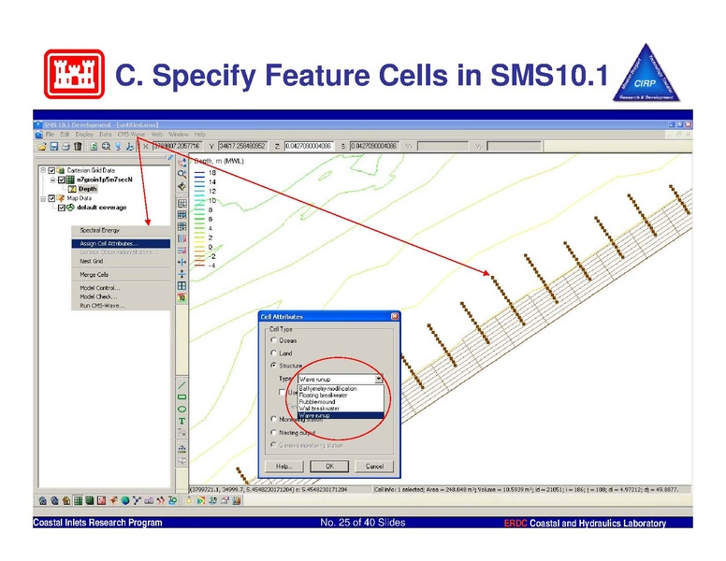Click the Print toolbar icon
The width and height of the screenshot is (726, 561).
point(65,146)
